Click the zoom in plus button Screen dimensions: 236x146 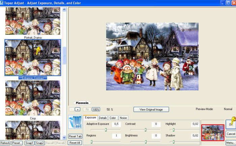point(78,110)
